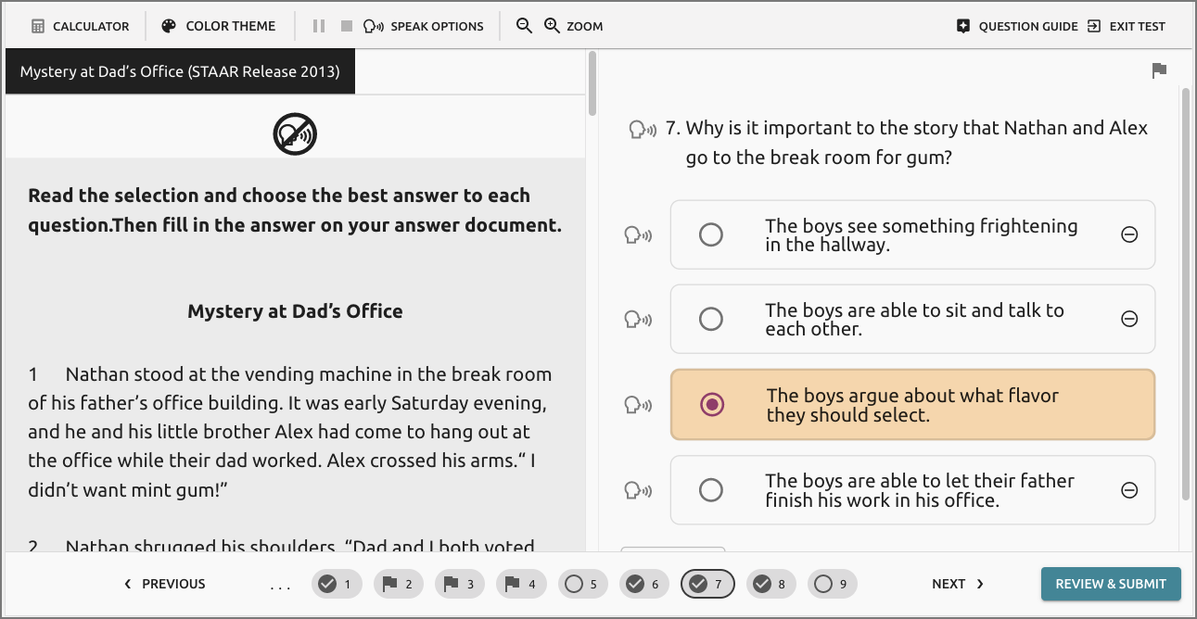Screen dimensions: 1197x619
Task: Click the passage panel scrollbar
Action: tap(592, 84)
